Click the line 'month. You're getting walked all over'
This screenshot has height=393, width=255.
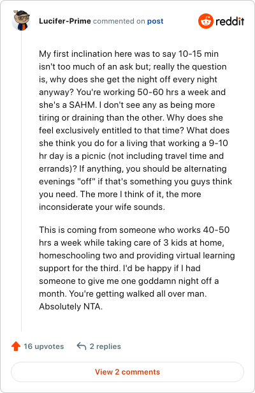(123, 293)
